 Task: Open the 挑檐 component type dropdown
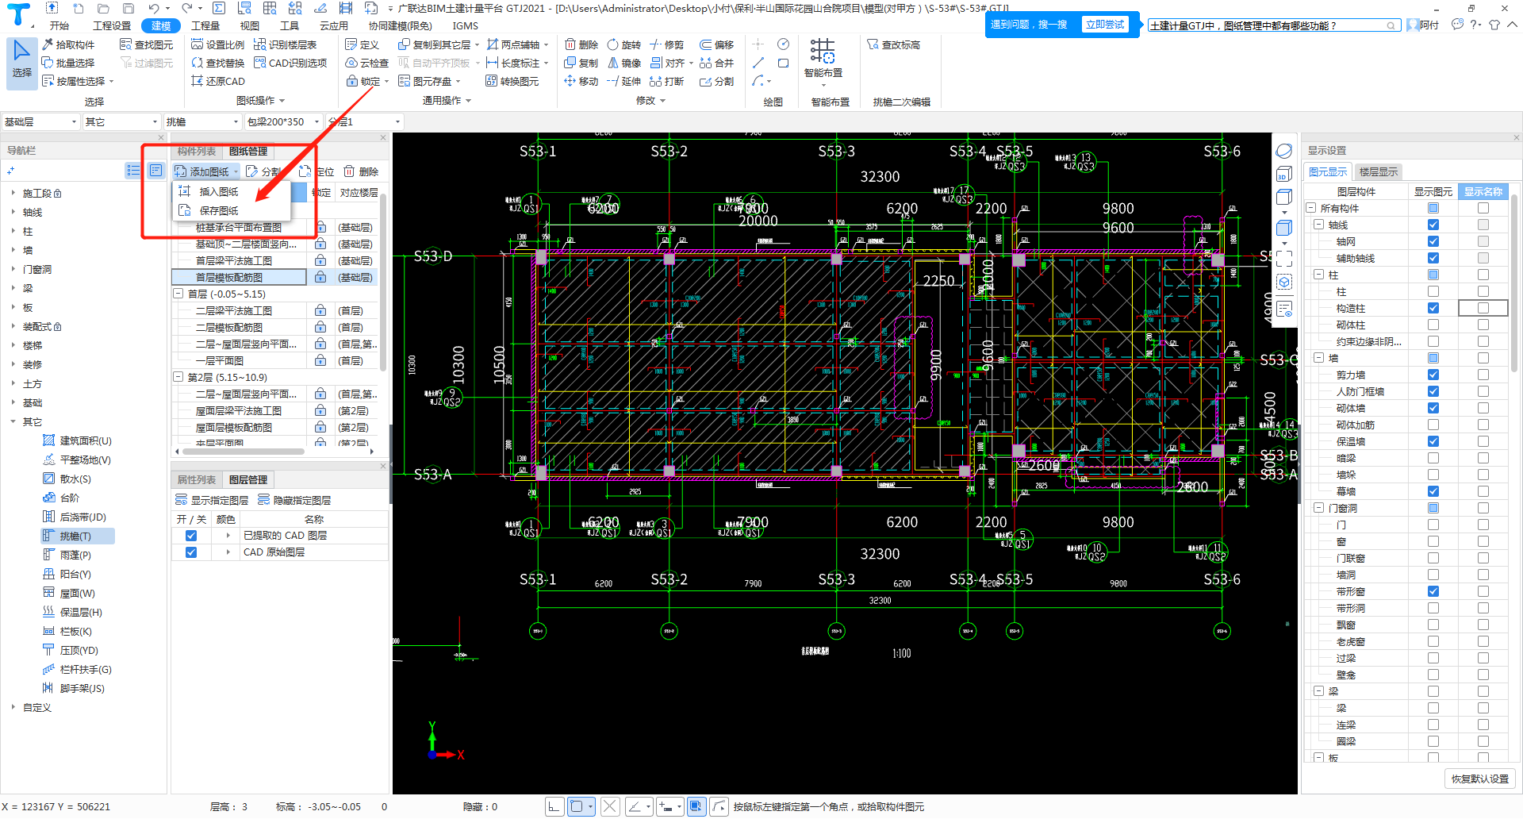tap(202, 121)
